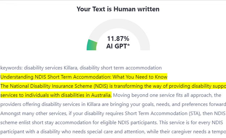Click the "(NDIS)" abbreviation in highlighted sentence
Screen dimensions: 226x138
101,86
